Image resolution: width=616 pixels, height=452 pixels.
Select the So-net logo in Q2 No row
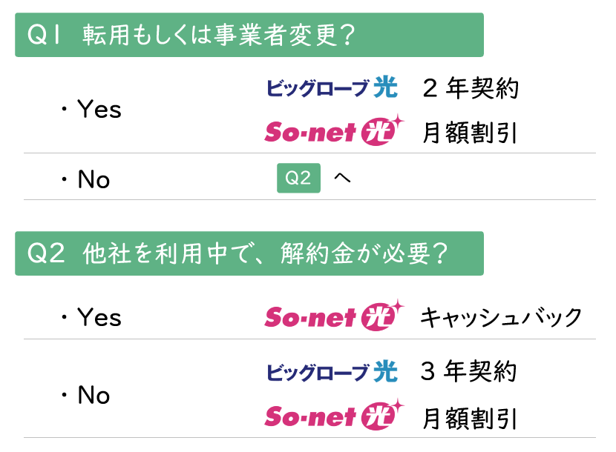pyautogui.click(x=334, y=415)
